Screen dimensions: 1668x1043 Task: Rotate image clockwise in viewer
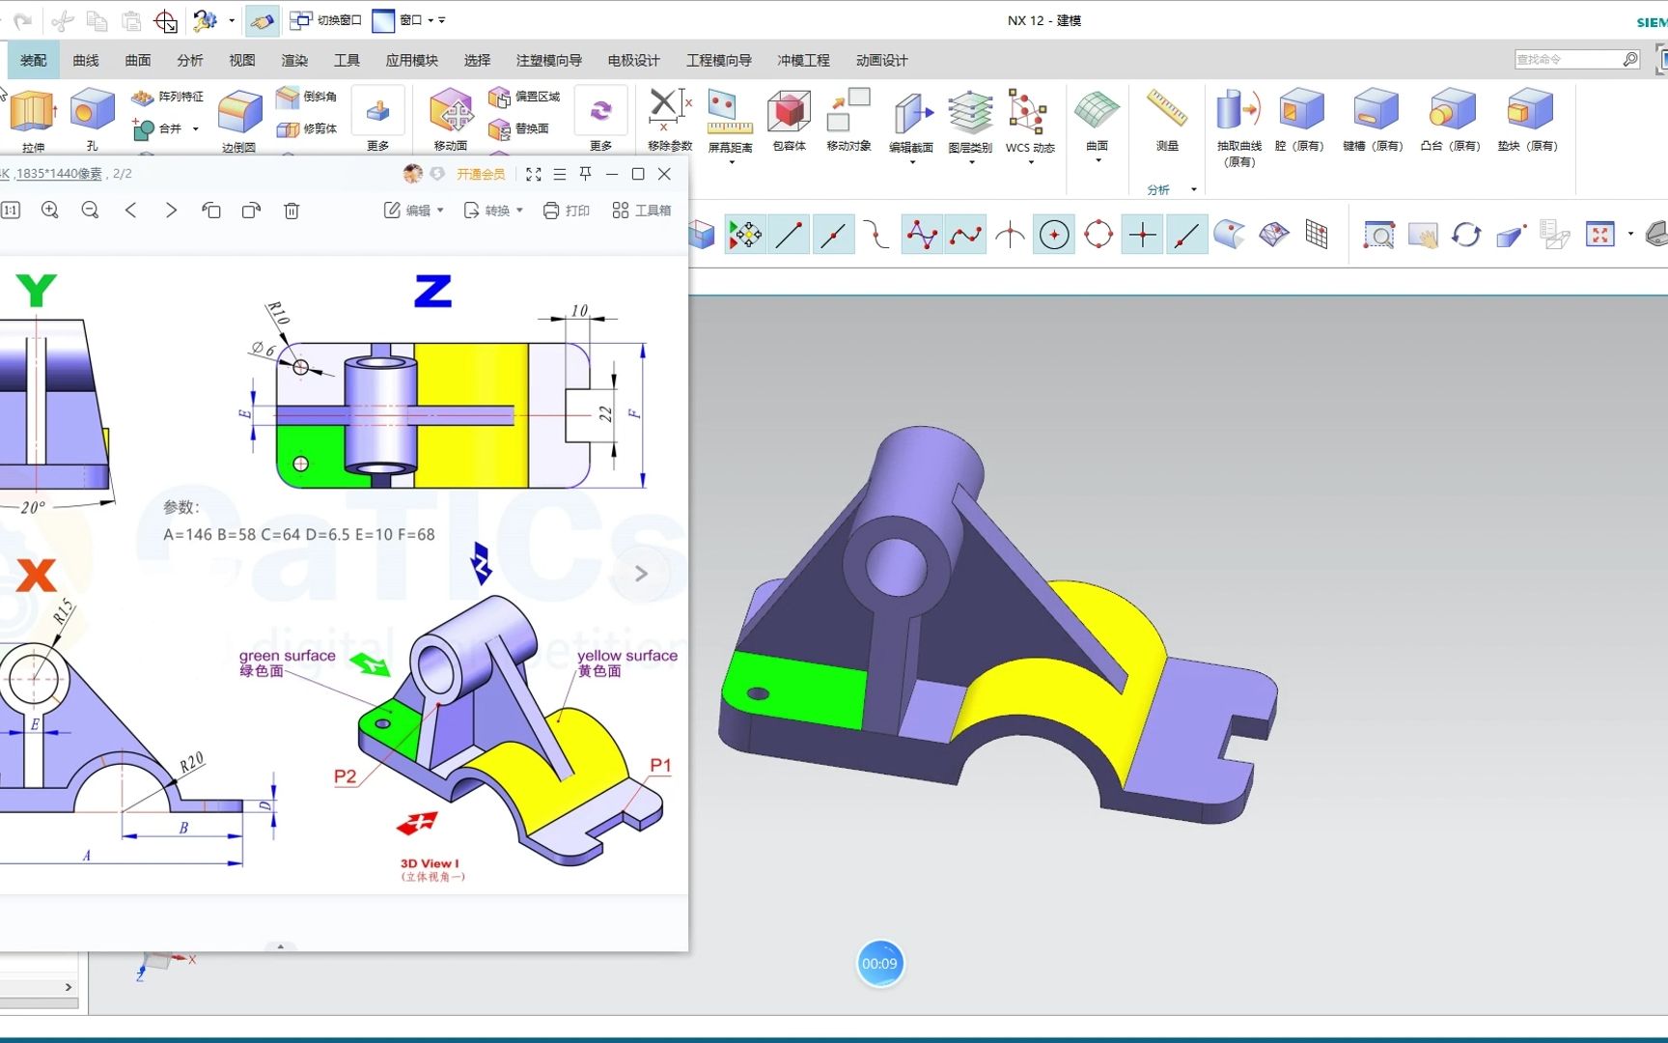click(251, 211)
